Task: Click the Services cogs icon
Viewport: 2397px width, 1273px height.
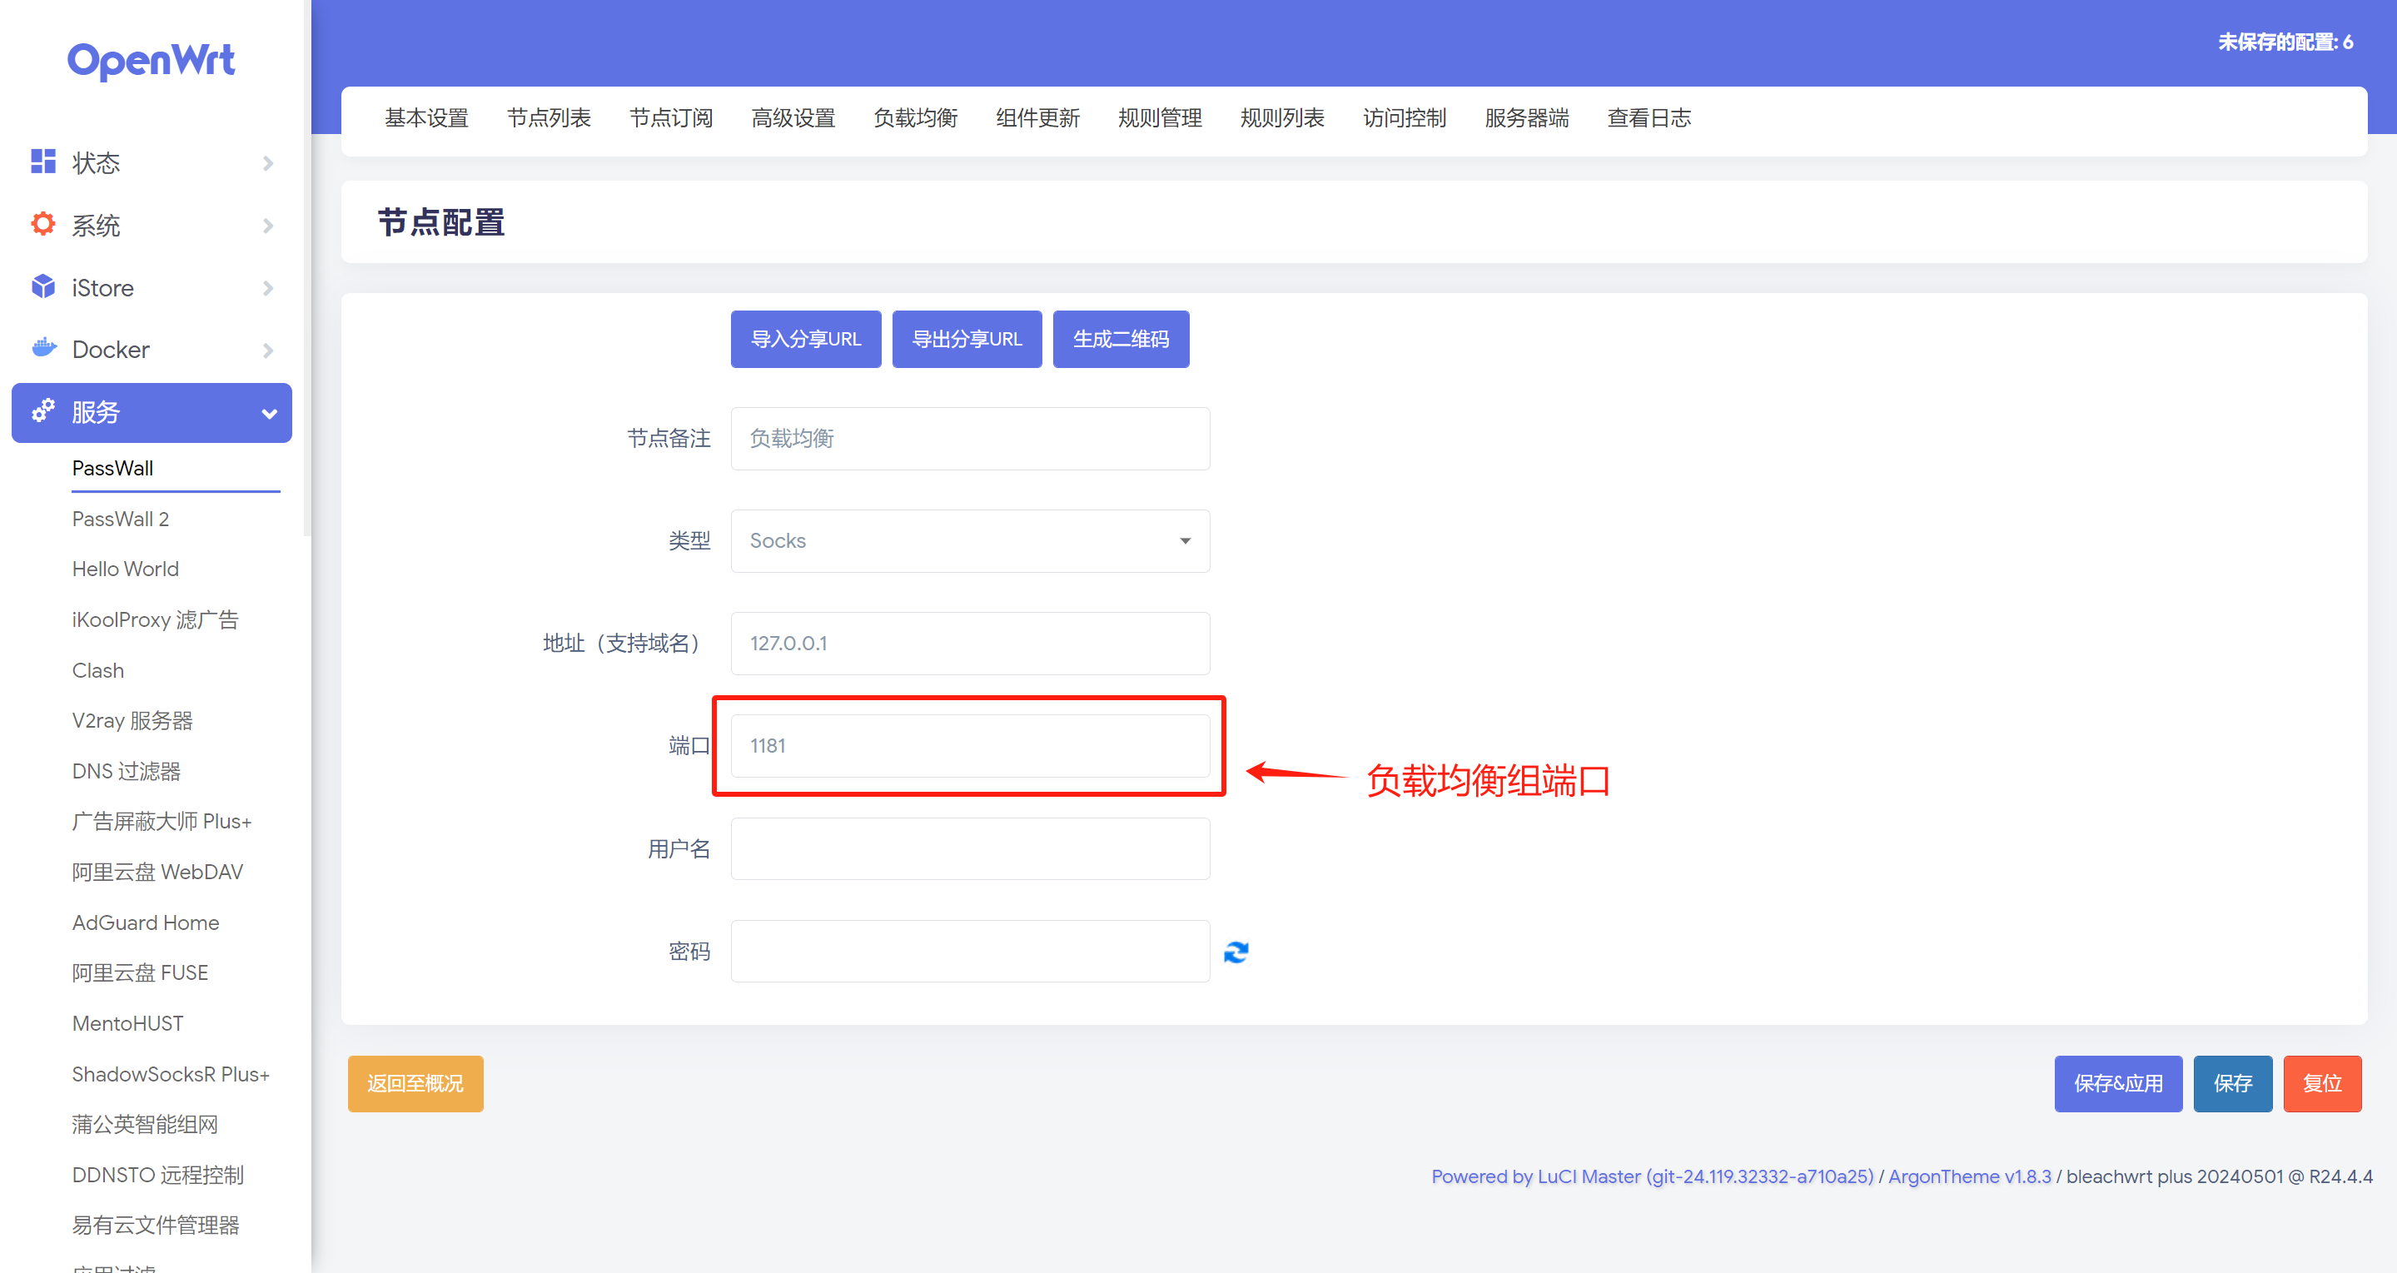Action: point(42,411)
